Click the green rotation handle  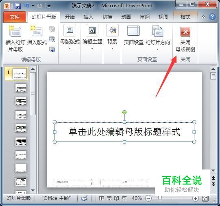tap(124, 112)
